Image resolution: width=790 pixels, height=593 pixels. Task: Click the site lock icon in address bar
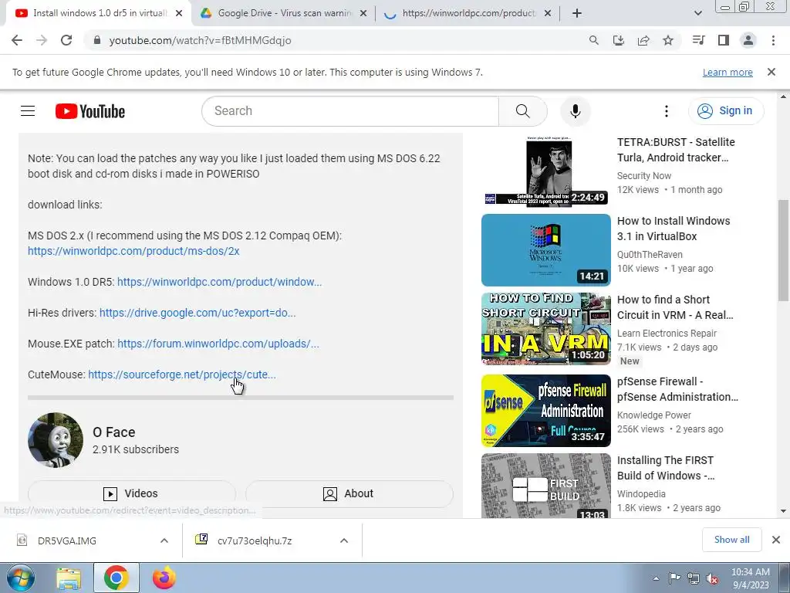coord(97,40)
